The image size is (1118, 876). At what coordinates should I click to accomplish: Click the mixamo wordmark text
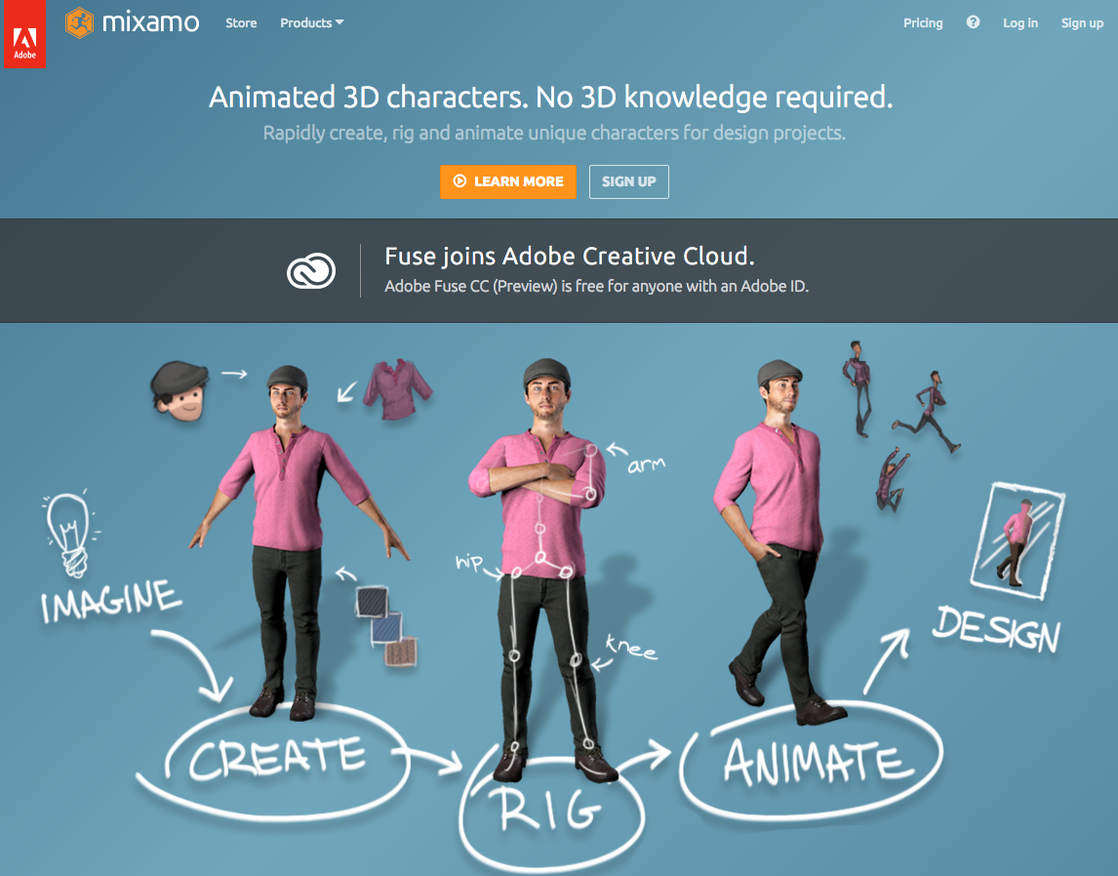[x=150, y=22]
